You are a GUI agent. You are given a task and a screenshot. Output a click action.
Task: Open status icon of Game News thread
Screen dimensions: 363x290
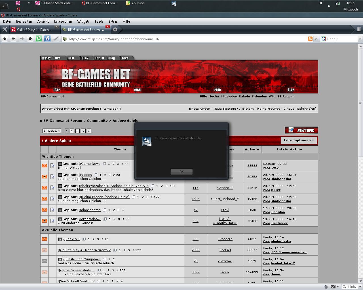[45, 166]
